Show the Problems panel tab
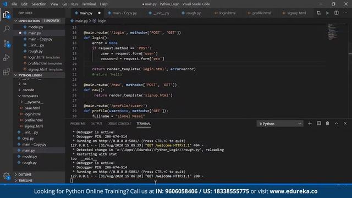 click(x=78, y=123)
